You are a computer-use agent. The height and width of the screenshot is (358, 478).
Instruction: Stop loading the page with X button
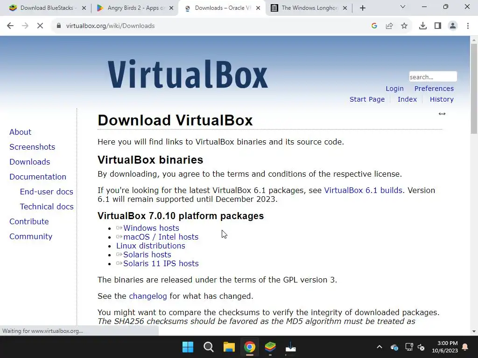(x=40, y=26)
